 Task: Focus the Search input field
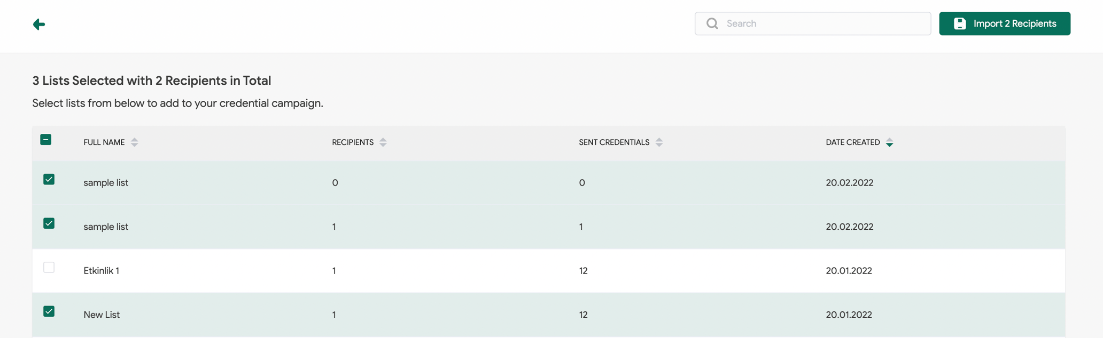(813, 23)
